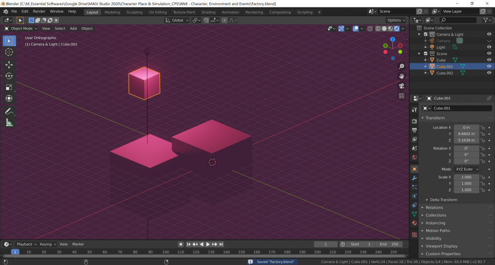Expand the Relations panel
The height and width of the screenshot is (265, 495).
435,208
